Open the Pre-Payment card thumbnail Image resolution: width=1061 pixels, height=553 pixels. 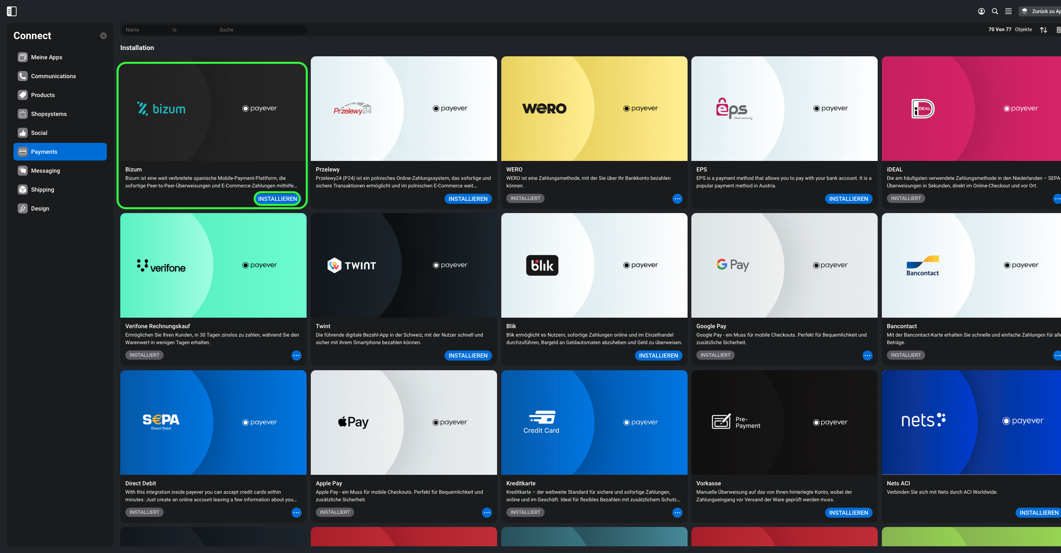(784, 422)
